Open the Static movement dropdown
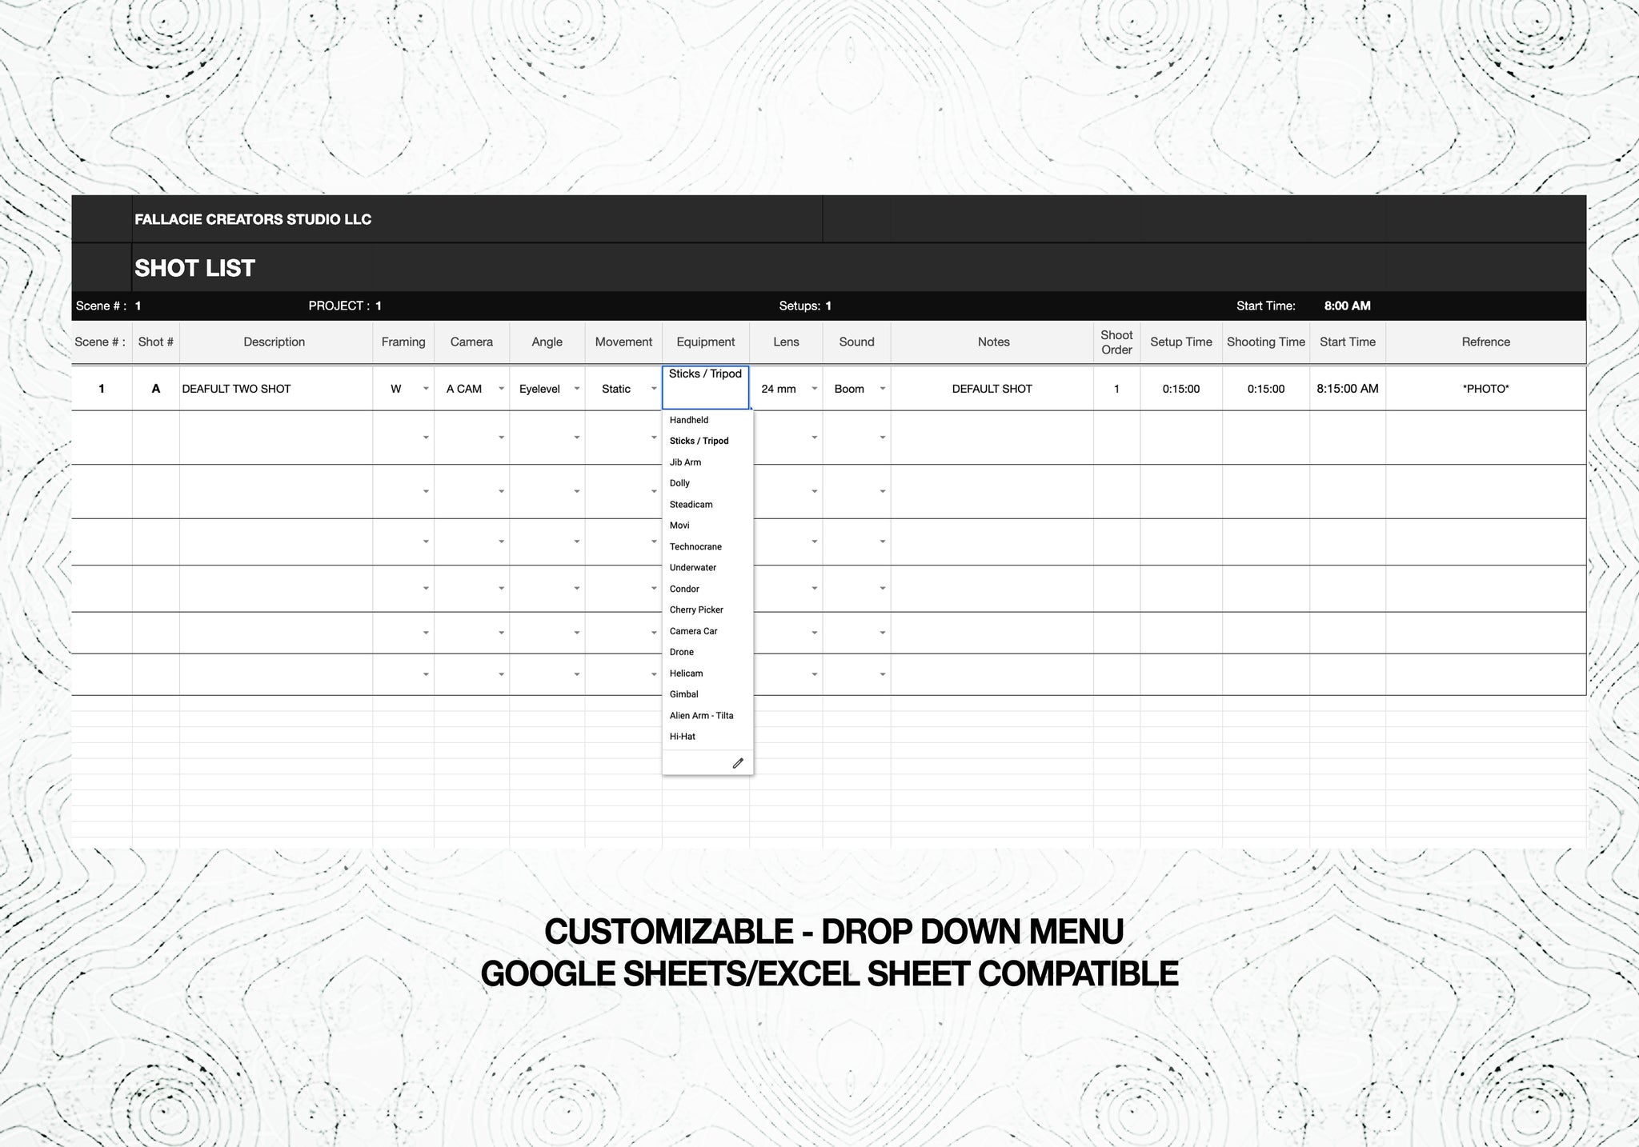1639x1147 pixels. [x=654, y=389]
